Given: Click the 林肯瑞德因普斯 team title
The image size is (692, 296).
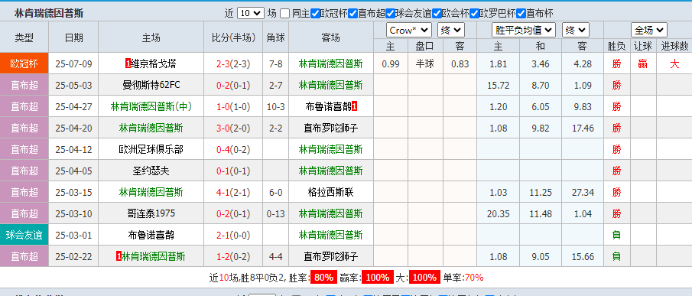Looking at the screenshot, I should (x=48, y=13).
